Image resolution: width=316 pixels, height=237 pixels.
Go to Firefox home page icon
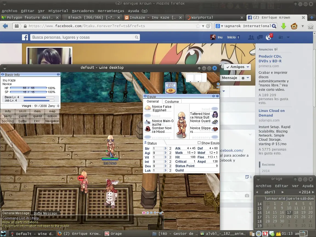pyautogui.click(x=311, y=26)
